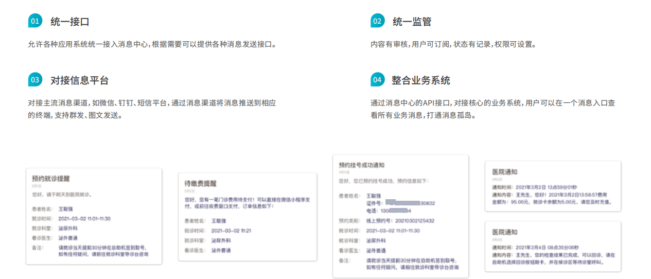Open the 统一监管 heading
This screenshot has height=279, width=651.
(412, 22)
